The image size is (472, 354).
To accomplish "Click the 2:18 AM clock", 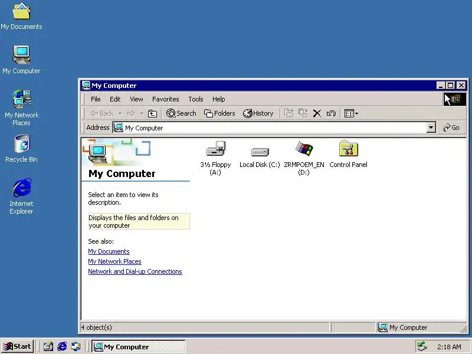I will [449, 347].
